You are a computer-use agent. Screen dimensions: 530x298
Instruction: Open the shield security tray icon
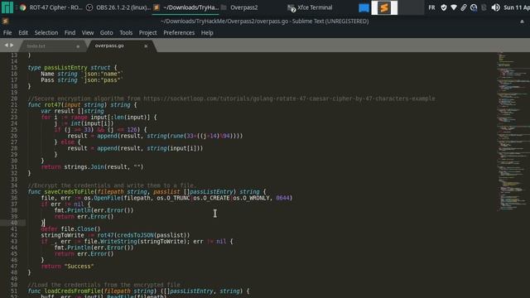(444, 7)
